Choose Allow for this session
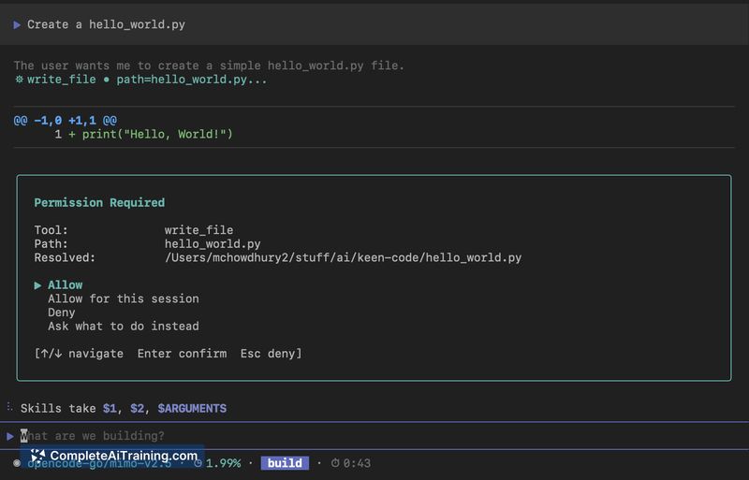 pyautogui.click(x=124, y=299)
